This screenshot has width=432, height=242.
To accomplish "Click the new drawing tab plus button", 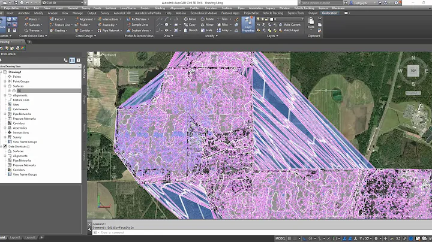I will point(29,42).
